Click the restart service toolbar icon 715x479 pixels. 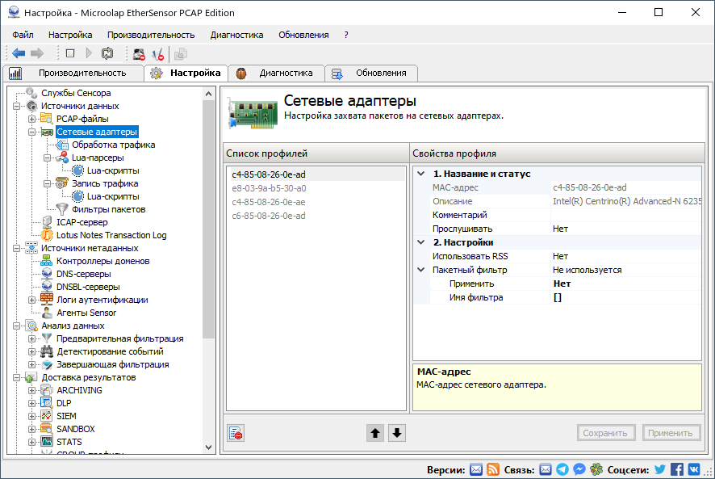tap(106, 53)
